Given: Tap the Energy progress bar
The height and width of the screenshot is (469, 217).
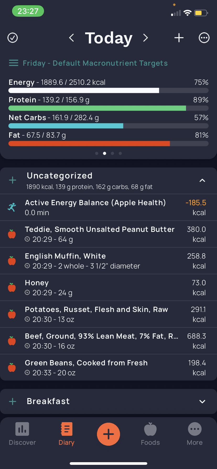Looking at the screenshot, I should [x=108, y=91].
